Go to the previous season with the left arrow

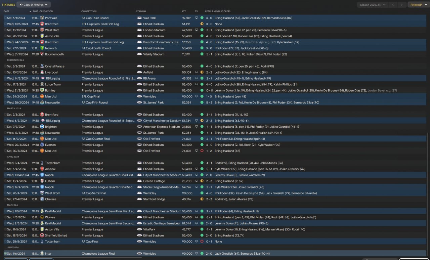[393, 5]
